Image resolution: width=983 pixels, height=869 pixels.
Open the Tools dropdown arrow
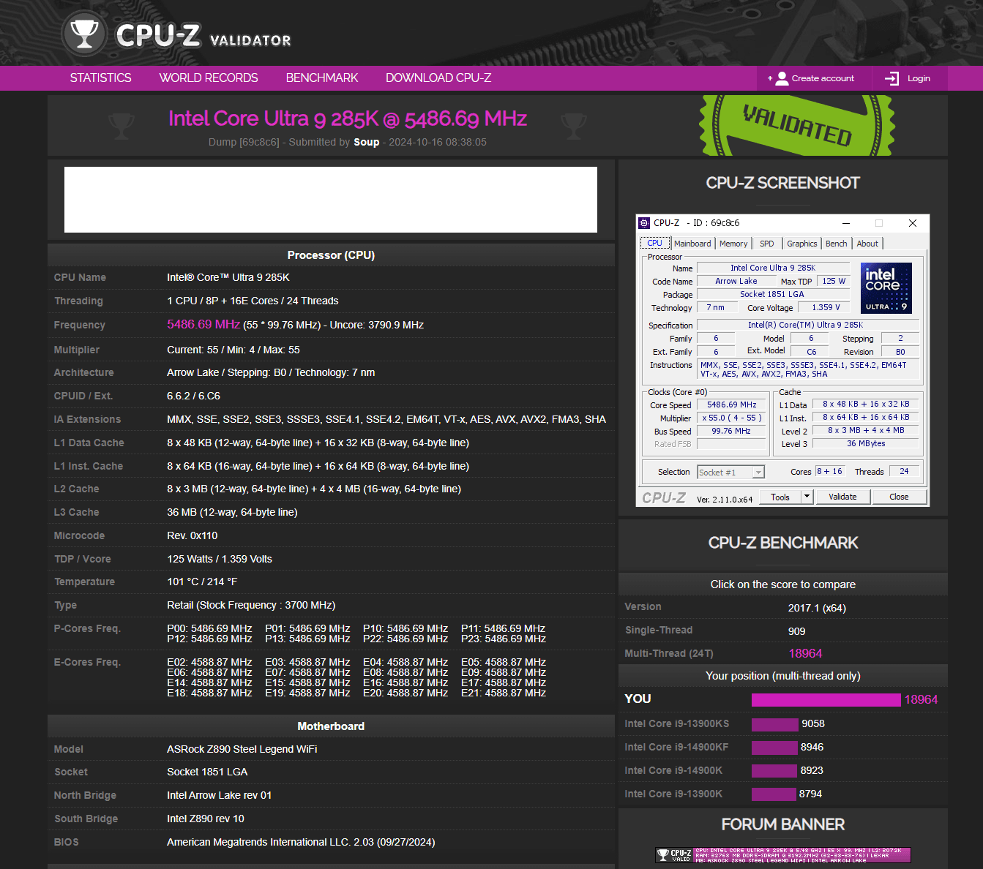tap(807, 497)
